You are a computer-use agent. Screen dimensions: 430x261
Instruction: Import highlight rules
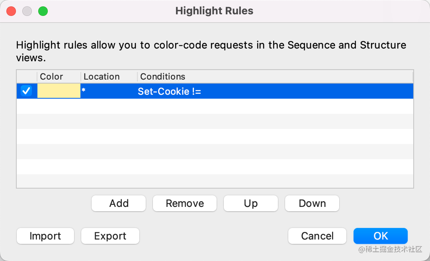coord(45,236)
